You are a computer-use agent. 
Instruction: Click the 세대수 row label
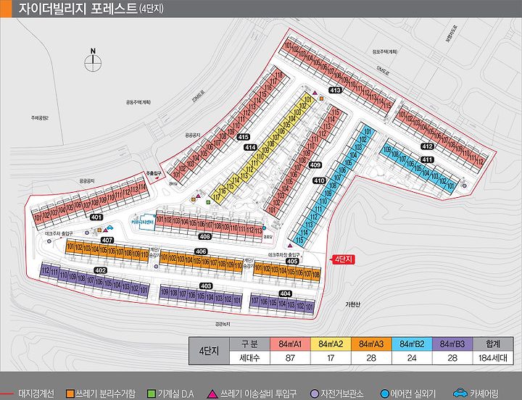point(249,358)
